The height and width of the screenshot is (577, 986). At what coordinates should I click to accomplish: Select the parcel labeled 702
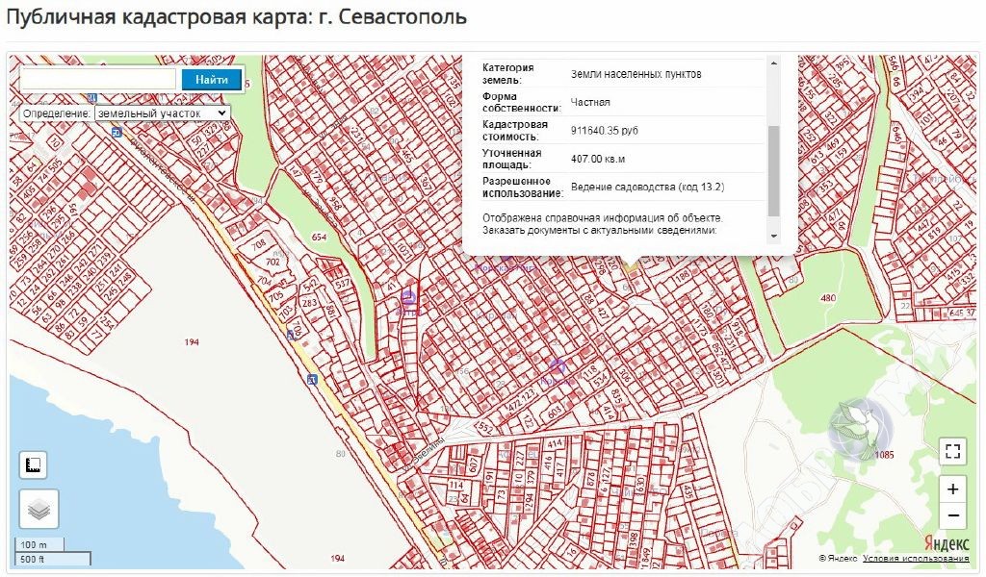pyautogui.click(x=272, y=262)
